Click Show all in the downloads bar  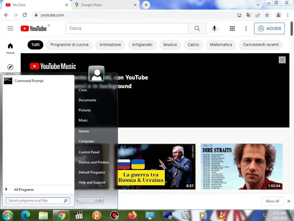coord(272,201)
